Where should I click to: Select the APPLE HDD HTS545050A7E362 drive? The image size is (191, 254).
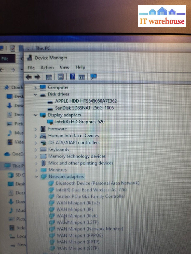86,101
